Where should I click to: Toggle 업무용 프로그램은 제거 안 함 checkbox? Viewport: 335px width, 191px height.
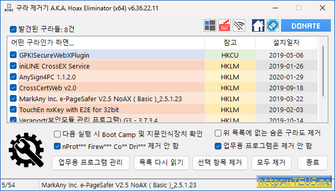218,146
